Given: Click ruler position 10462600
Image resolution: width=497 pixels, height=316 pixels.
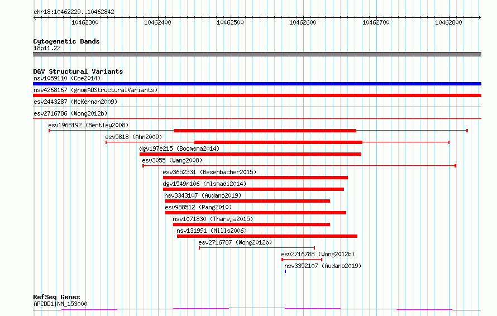Looking at the screenshot, I should click(x=303, y=22).
